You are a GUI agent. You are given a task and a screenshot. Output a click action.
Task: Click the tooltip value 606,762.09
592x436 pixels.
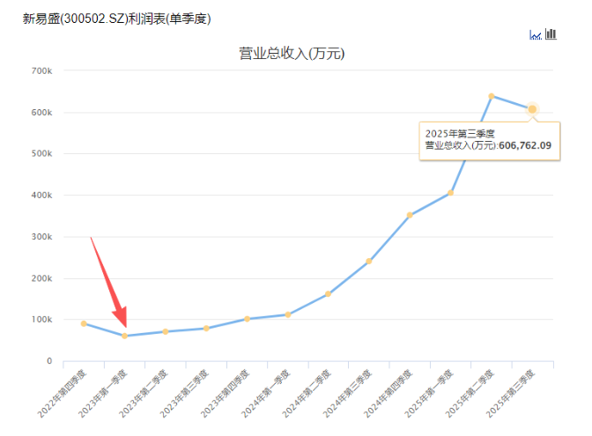click(525, 145)
